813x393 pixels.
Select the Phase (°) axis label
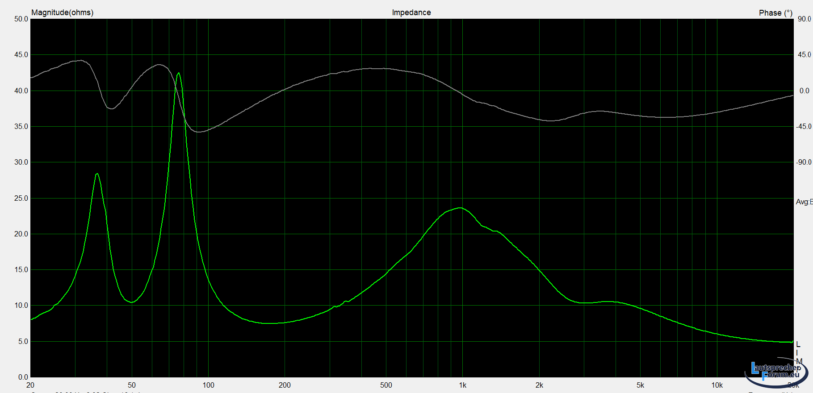tap(775, 13)
